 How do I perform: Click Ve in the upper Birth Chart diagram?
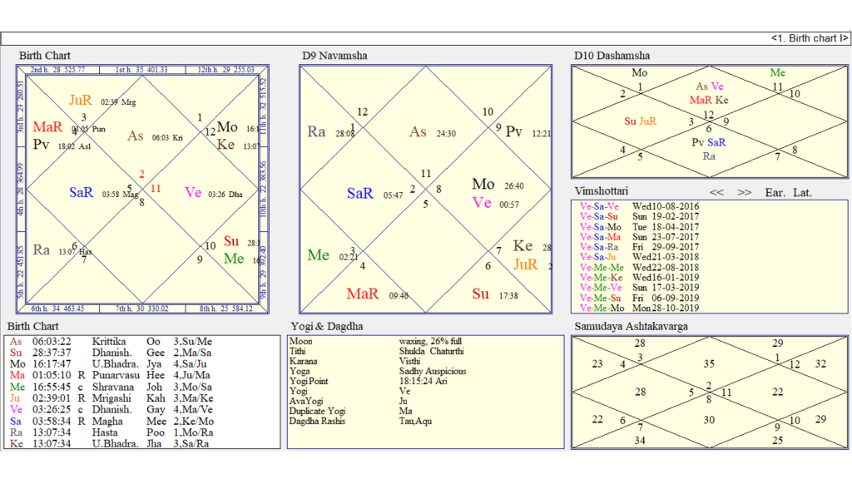[193, 193]
